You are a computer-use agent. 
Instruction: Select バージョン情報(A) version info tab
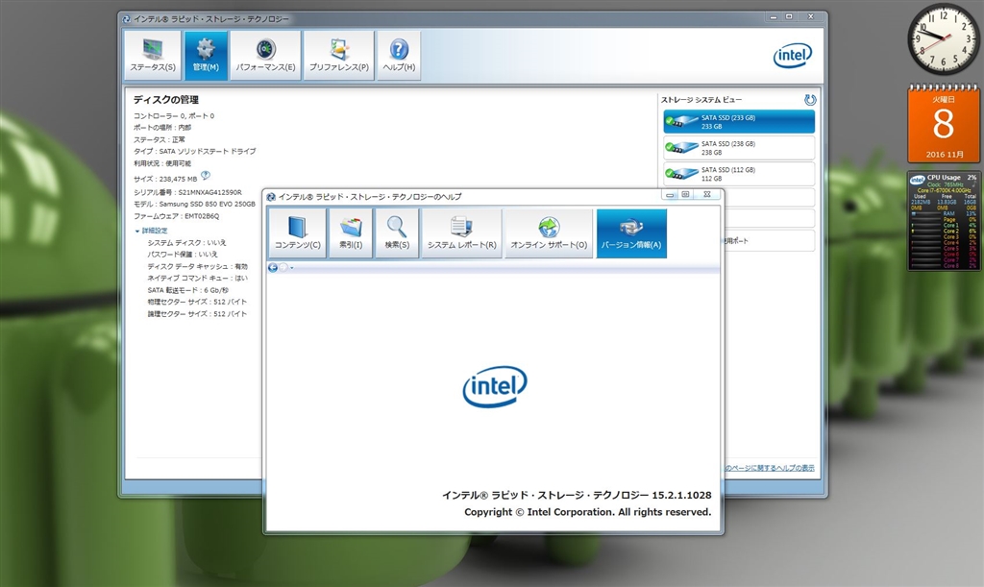(x=631, y=233)
